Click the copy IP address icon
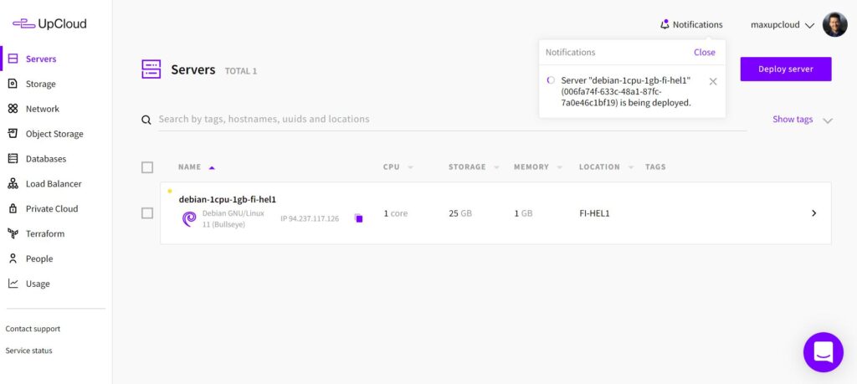 tap(358, 218)
